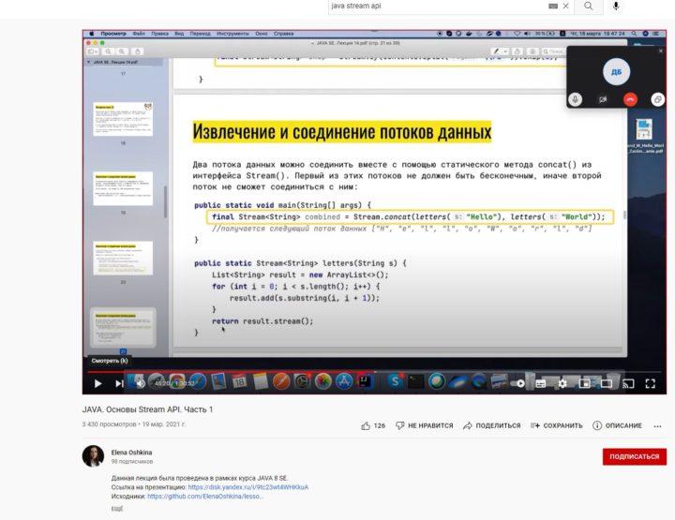The width and height of the screenshot is (675, 520).
Task: Click the Preview share toolbar button
Action: pos(137,52)
